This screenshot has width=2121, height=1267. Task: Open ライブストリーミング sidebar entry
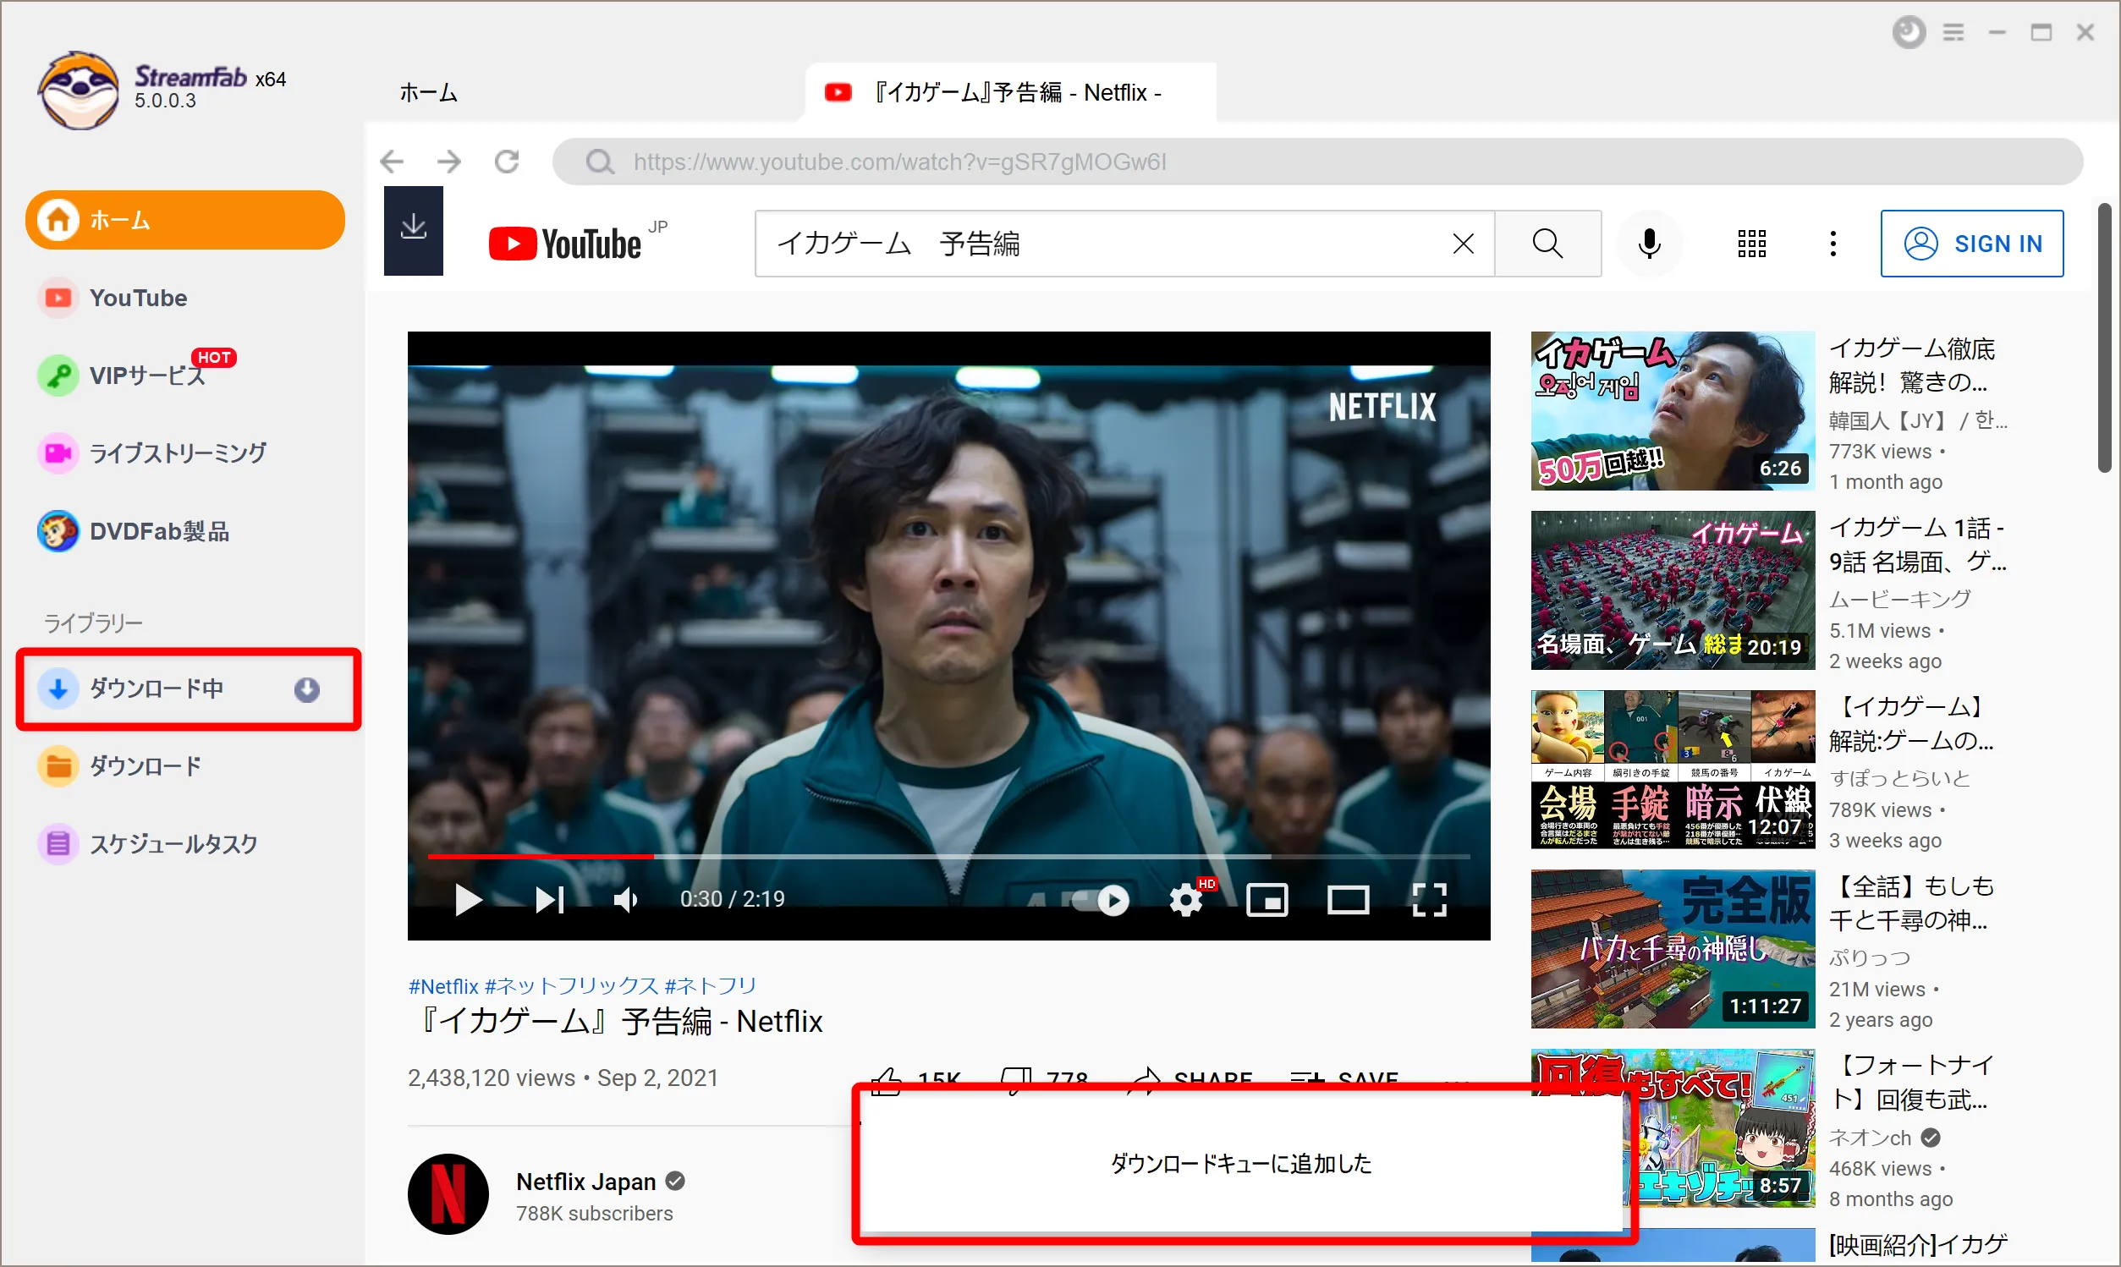click(153, 453)
